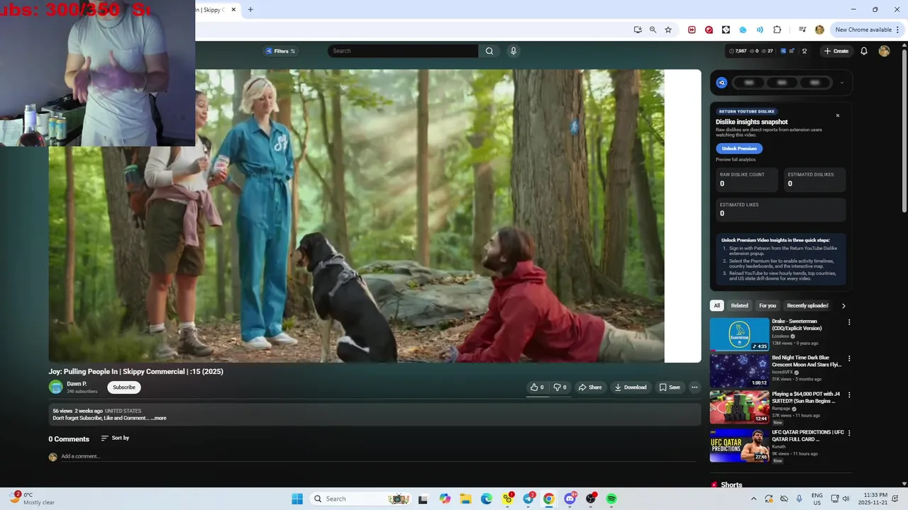
Task: Show hidden system tray icons
Action: pyautogui.click(x=753, y=499)
